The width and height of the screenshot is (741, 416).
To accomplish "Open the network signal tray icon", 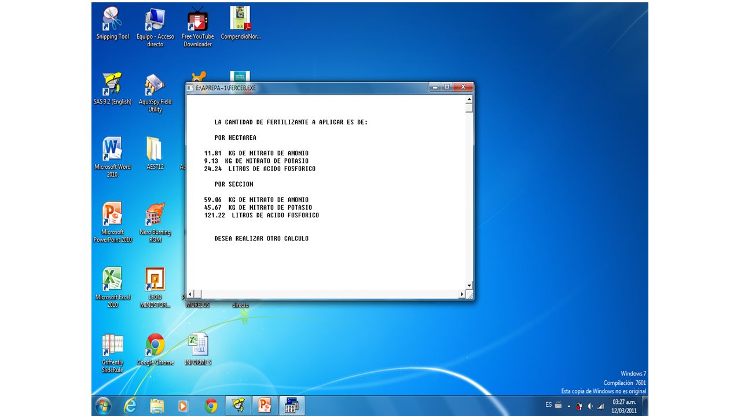I will coord(601,406).
